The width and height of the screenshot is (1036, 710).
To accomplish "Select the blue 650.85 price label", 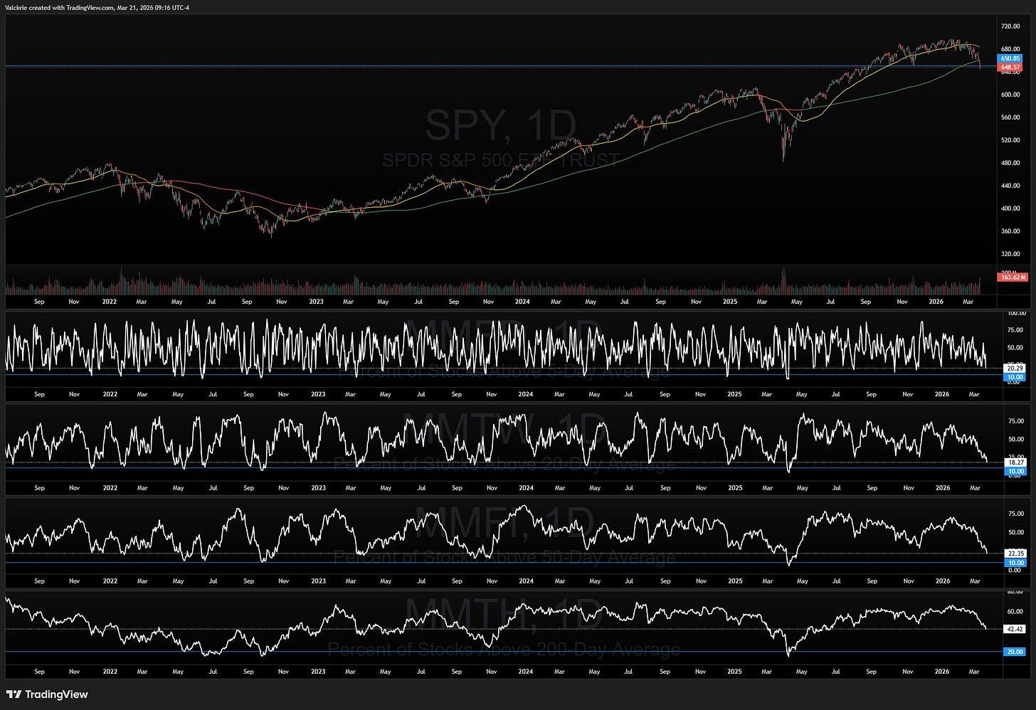I will [1010, 58].
